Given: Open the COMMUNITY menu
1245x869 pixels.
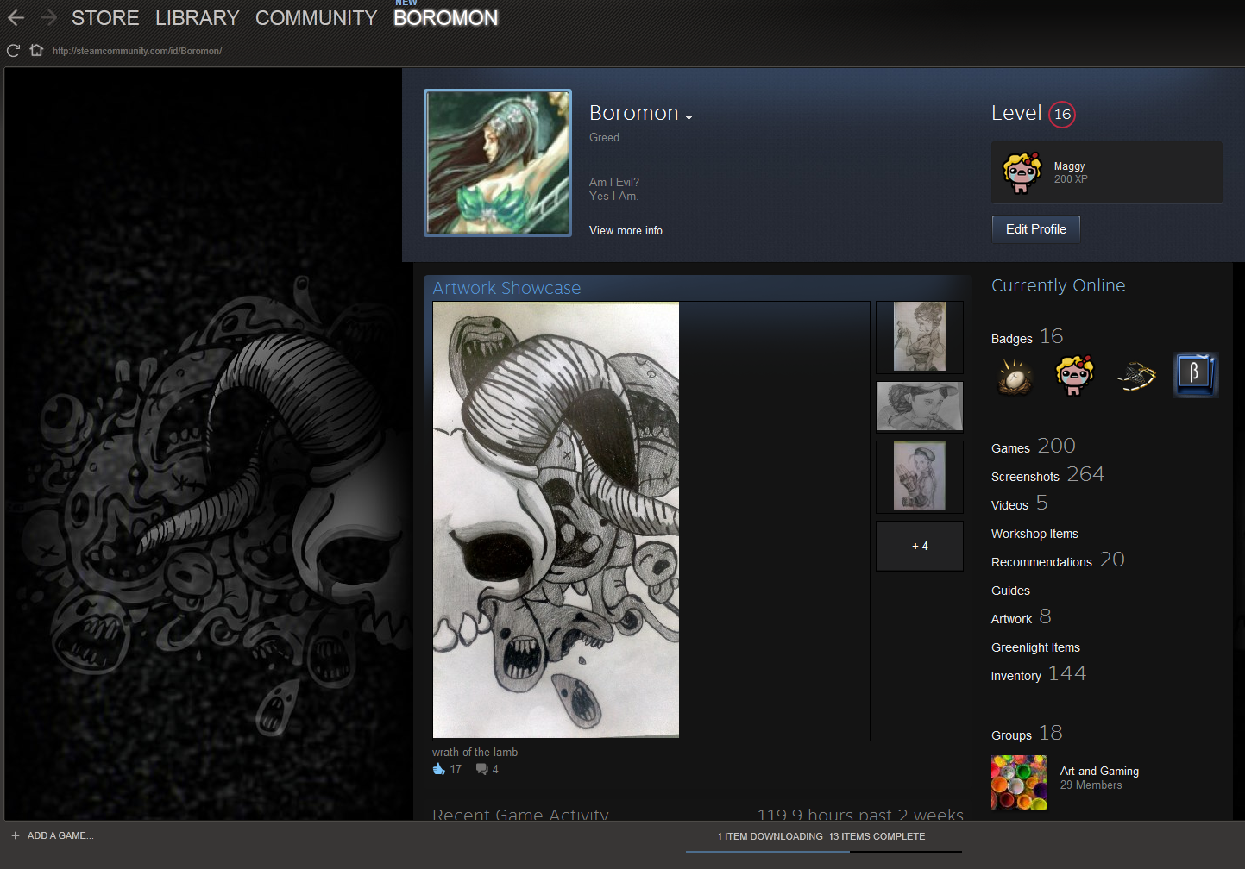Looking at the screenshot, I should pos(316,17).
